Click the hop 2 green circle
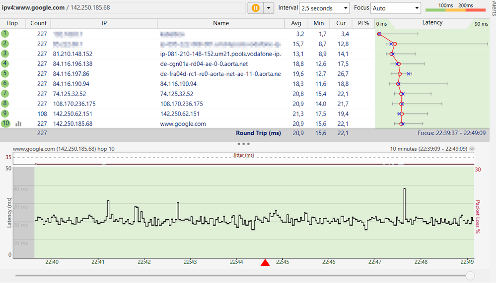Image resolution: width=496 pixels, height=283 pixels. tap(5, 44)
